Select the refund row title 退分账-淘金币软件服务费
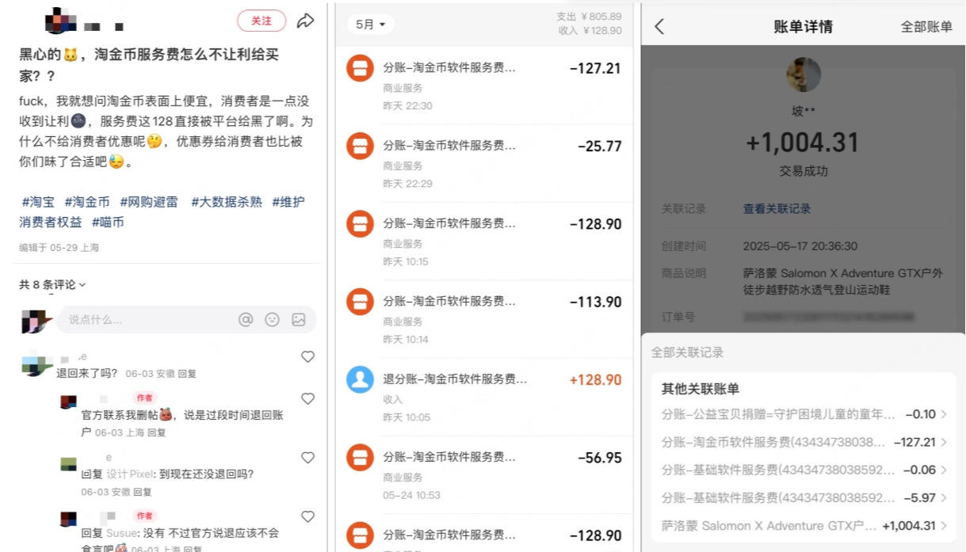966x552 pixels. click(x=455, y=379)
